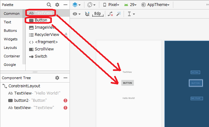The width and height of the screenshot is (209, 127).
Task: Edit the 8dp default margins field
Action: click(97, 14)
